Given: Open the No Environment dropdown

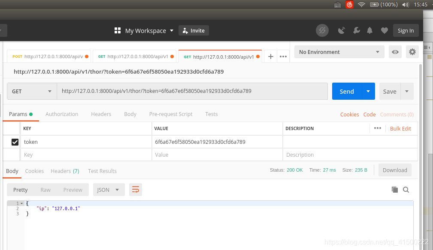Looking at the screenshot, I should pyautogui.click(x=339, y=52).
